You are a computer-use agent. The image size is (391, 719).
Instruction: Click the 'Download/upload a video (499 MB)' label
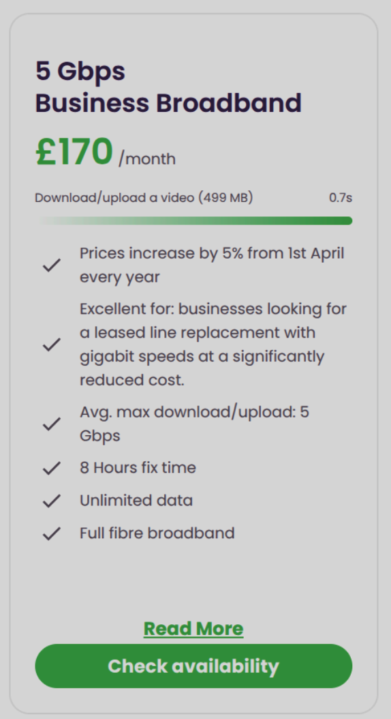(144, 198)
